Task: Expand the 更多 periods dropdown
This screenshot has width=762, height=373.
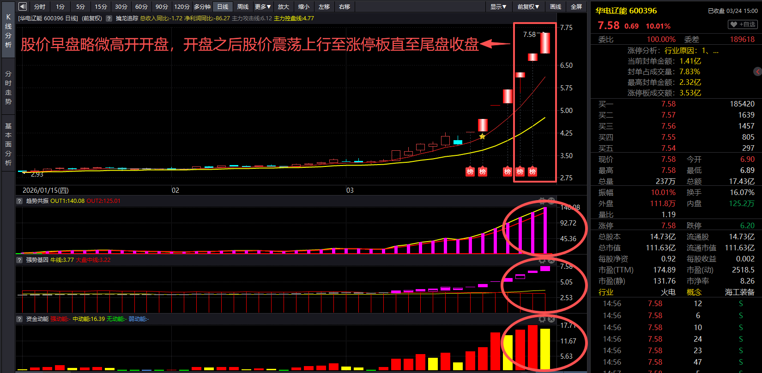Action: (263, 6)
